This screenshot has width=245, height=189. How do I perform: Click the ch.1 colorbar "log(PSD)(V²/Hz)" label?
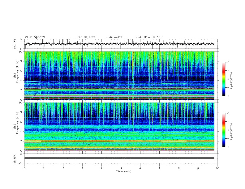coord(232,81)
